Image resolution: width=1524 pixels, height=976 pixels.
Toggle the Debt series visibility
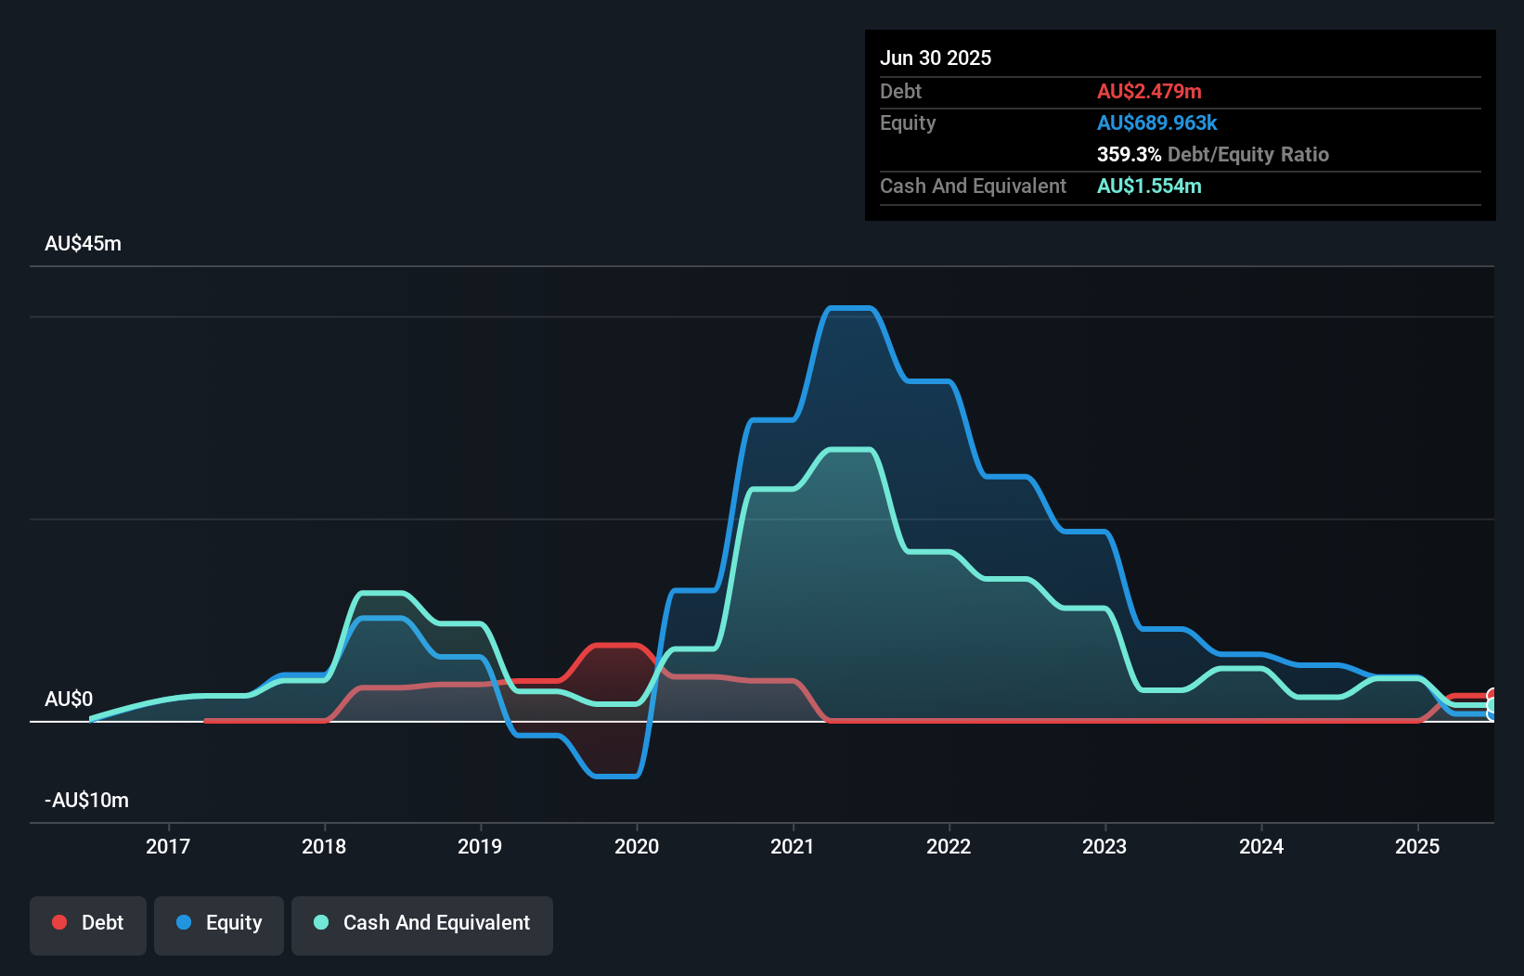pos(87,923)
